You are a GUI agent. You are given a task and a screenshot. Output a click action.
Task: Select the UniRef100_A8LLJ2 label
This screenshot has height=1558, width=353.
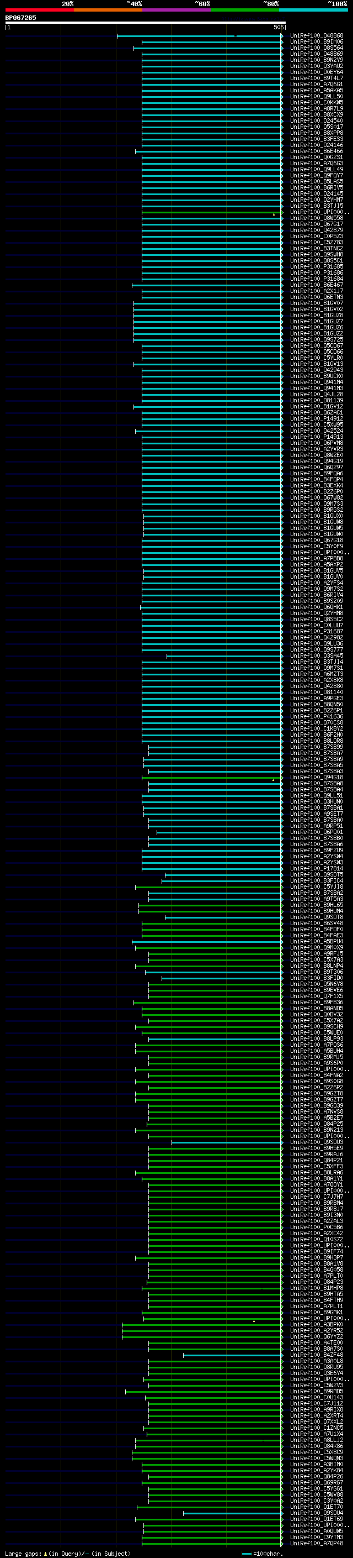click(317, 1440)
